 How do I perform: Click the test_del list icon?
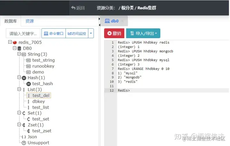click(x=29, y=96)
